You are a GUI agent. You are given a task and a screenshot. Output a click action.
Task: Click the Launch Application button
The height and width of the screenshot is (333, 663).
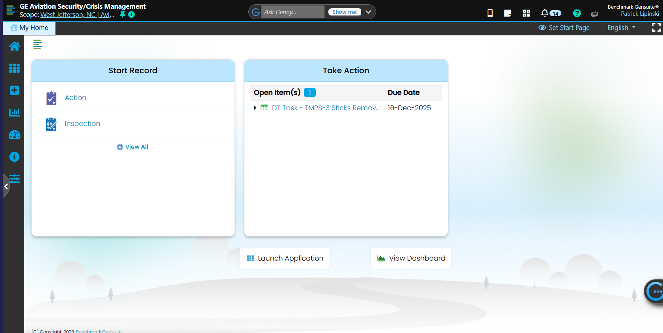(x=285, y=258)
